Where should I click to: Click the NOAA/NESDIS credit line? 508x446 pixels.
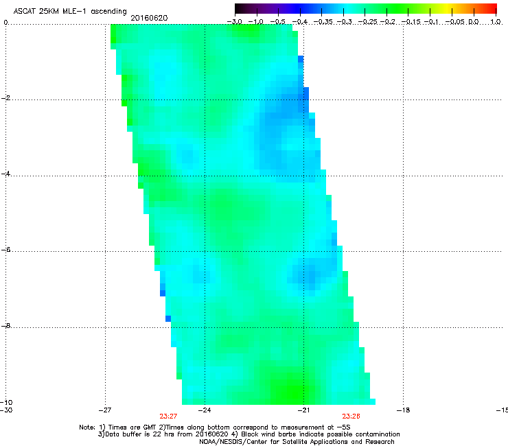[297, 442]
